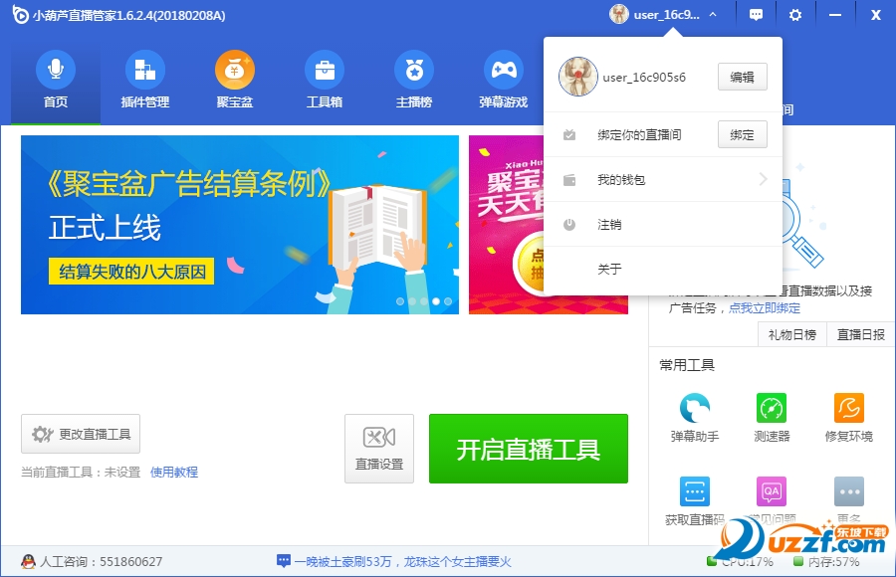Open the 聚宝盆 navigation icon

pos(234,72)
